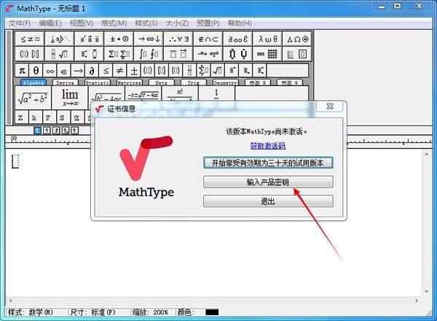The image size is (437, 321).
Task: Insert the infinity symbol from small bar
Action: [x=50, y=71]
